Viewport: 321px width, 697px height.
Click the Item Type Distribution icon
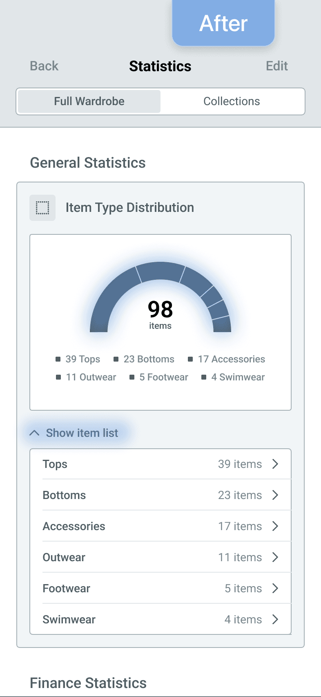42,208
